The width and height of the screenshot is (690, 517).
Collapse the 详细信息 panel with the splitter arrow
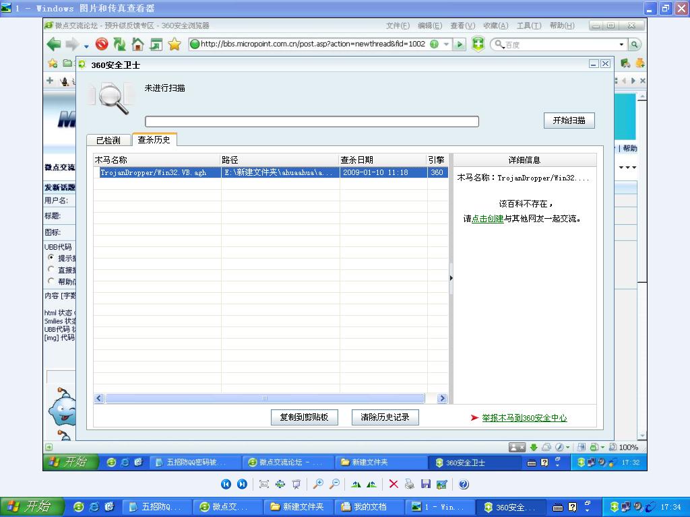coord(451,278)
